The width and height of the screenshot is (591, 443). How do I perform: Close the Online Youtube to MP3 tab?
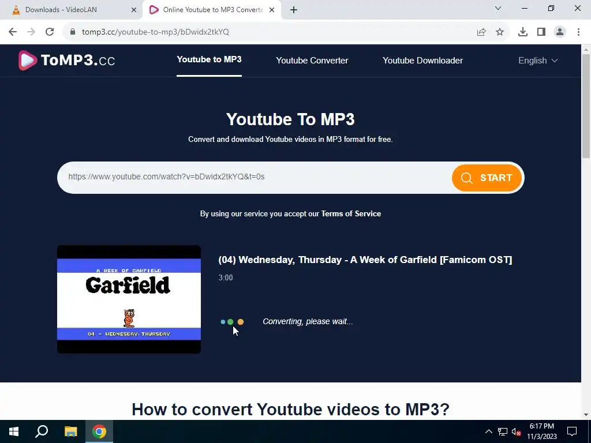pos(272,10)
